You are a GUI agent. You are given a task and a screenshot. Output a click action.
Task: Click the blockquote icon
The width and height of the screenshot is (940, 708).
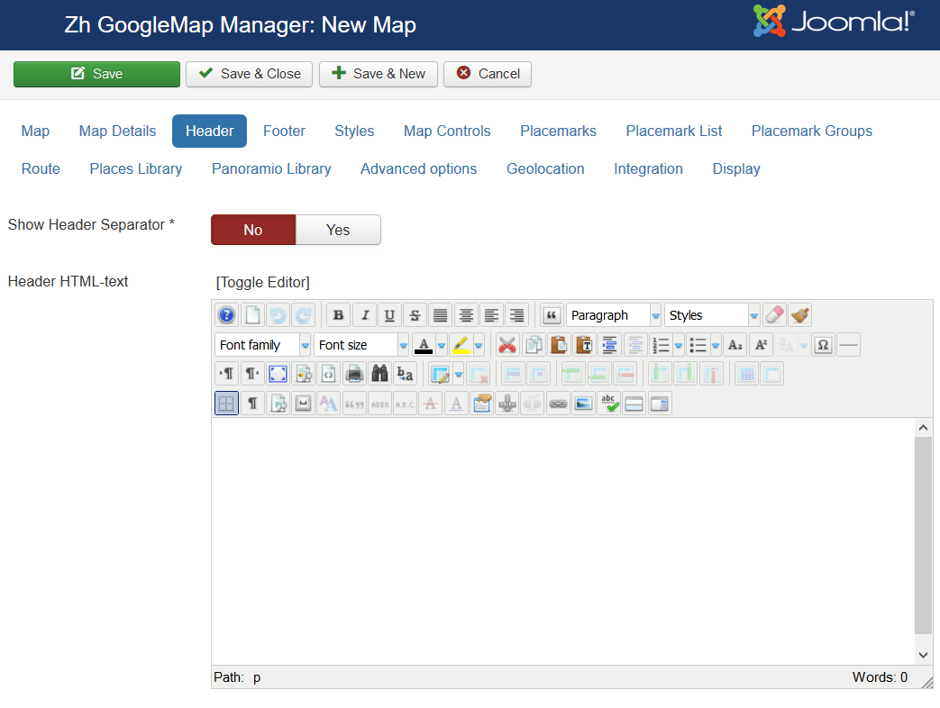click(552, 315)
